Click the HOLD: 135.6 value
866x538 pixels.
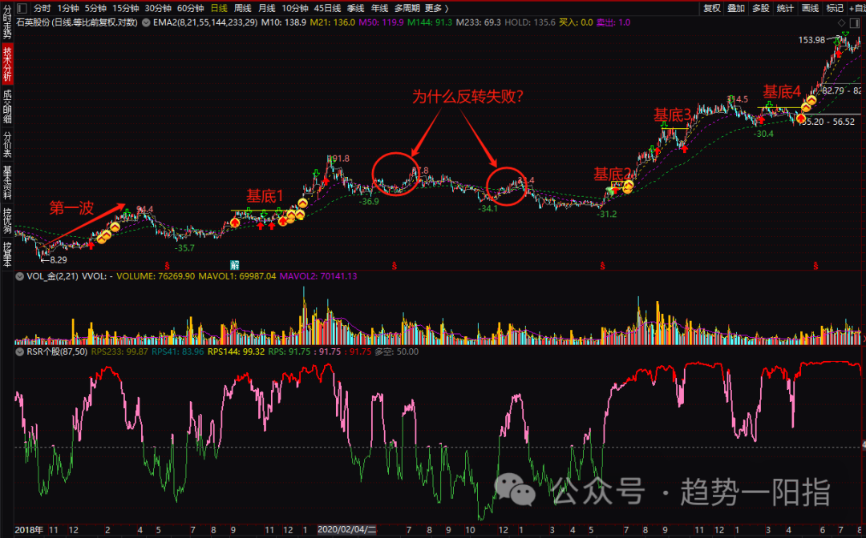click(x=530, y=22)
